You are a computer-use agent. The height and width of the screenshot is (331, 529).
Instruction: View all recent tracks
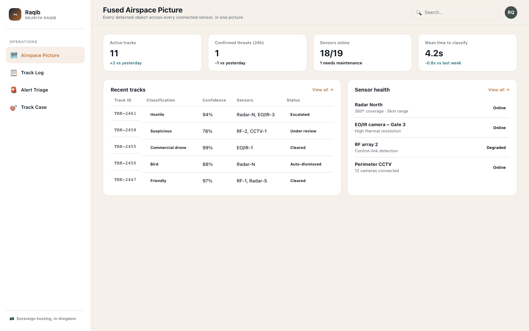(x=323, y=90)
